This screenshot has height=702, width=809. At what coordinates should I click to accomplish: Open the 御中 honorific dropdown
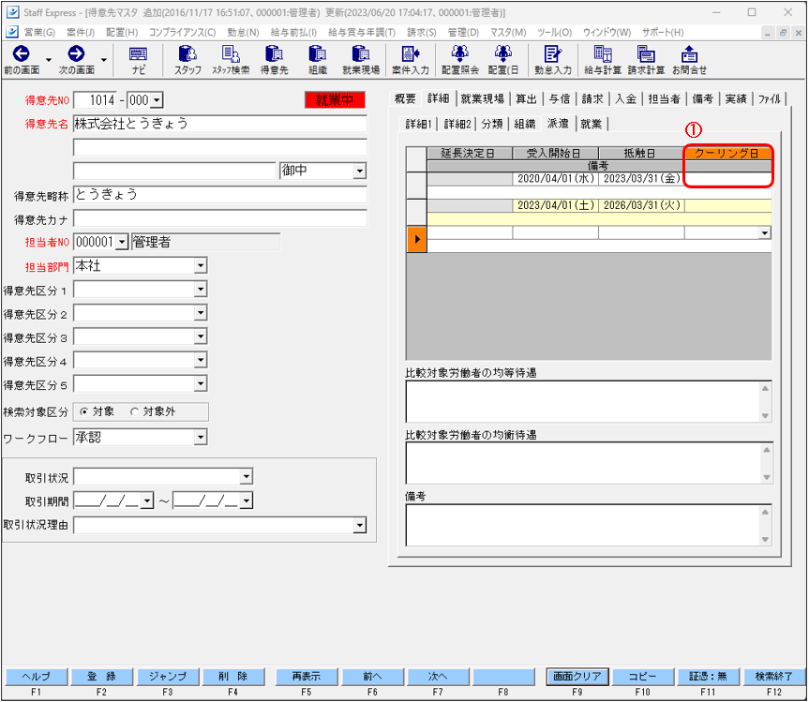(x=360, y=171)
